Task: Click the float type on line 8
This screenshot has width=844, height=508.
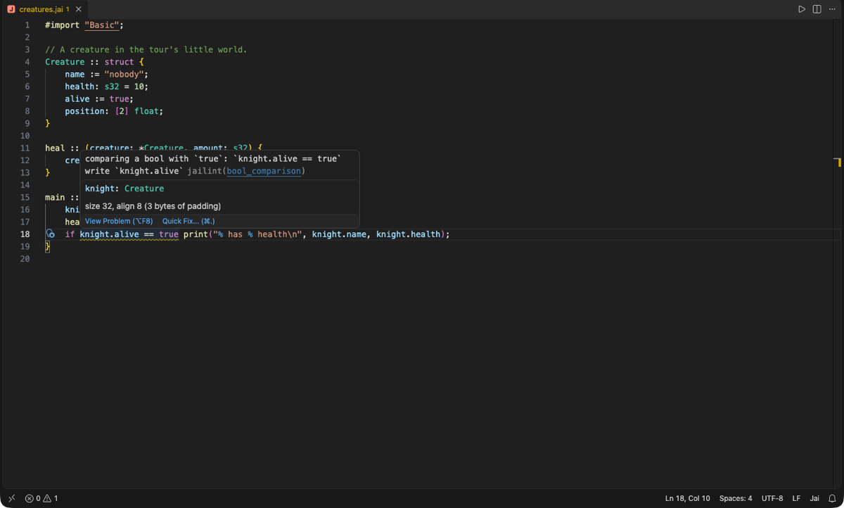Action: 146,111
